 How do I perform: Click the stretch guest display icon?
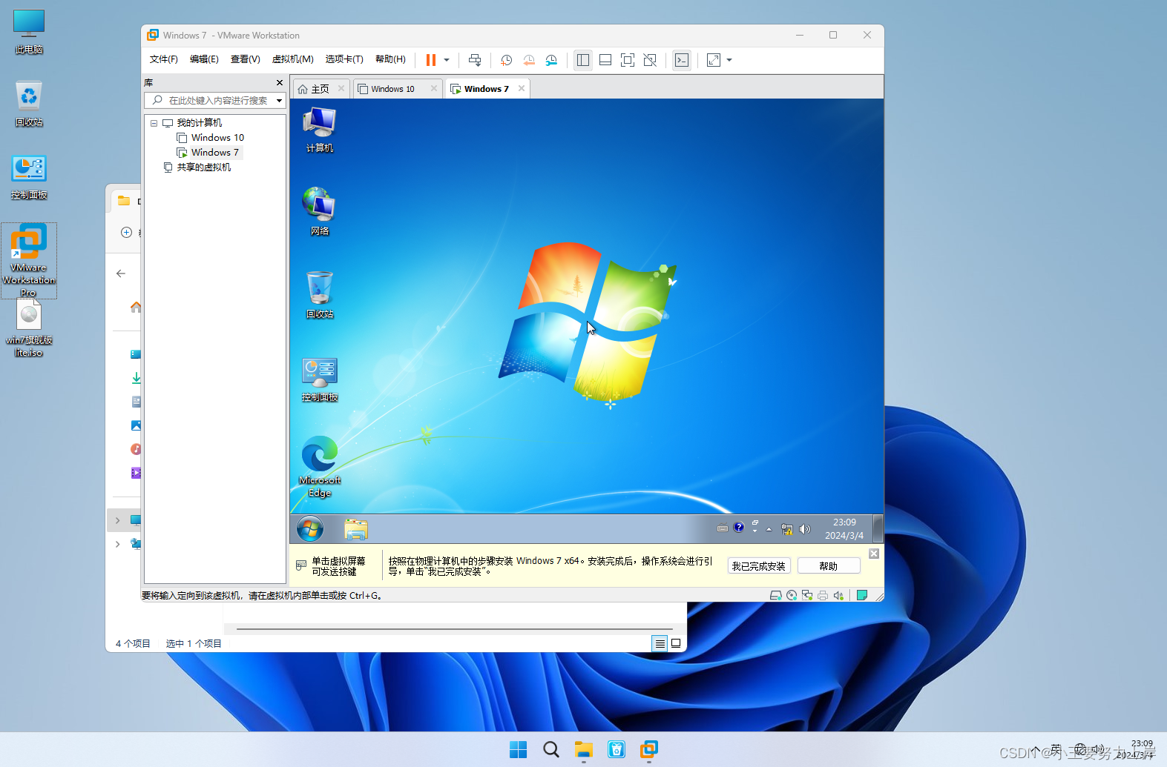click(714, 60)
